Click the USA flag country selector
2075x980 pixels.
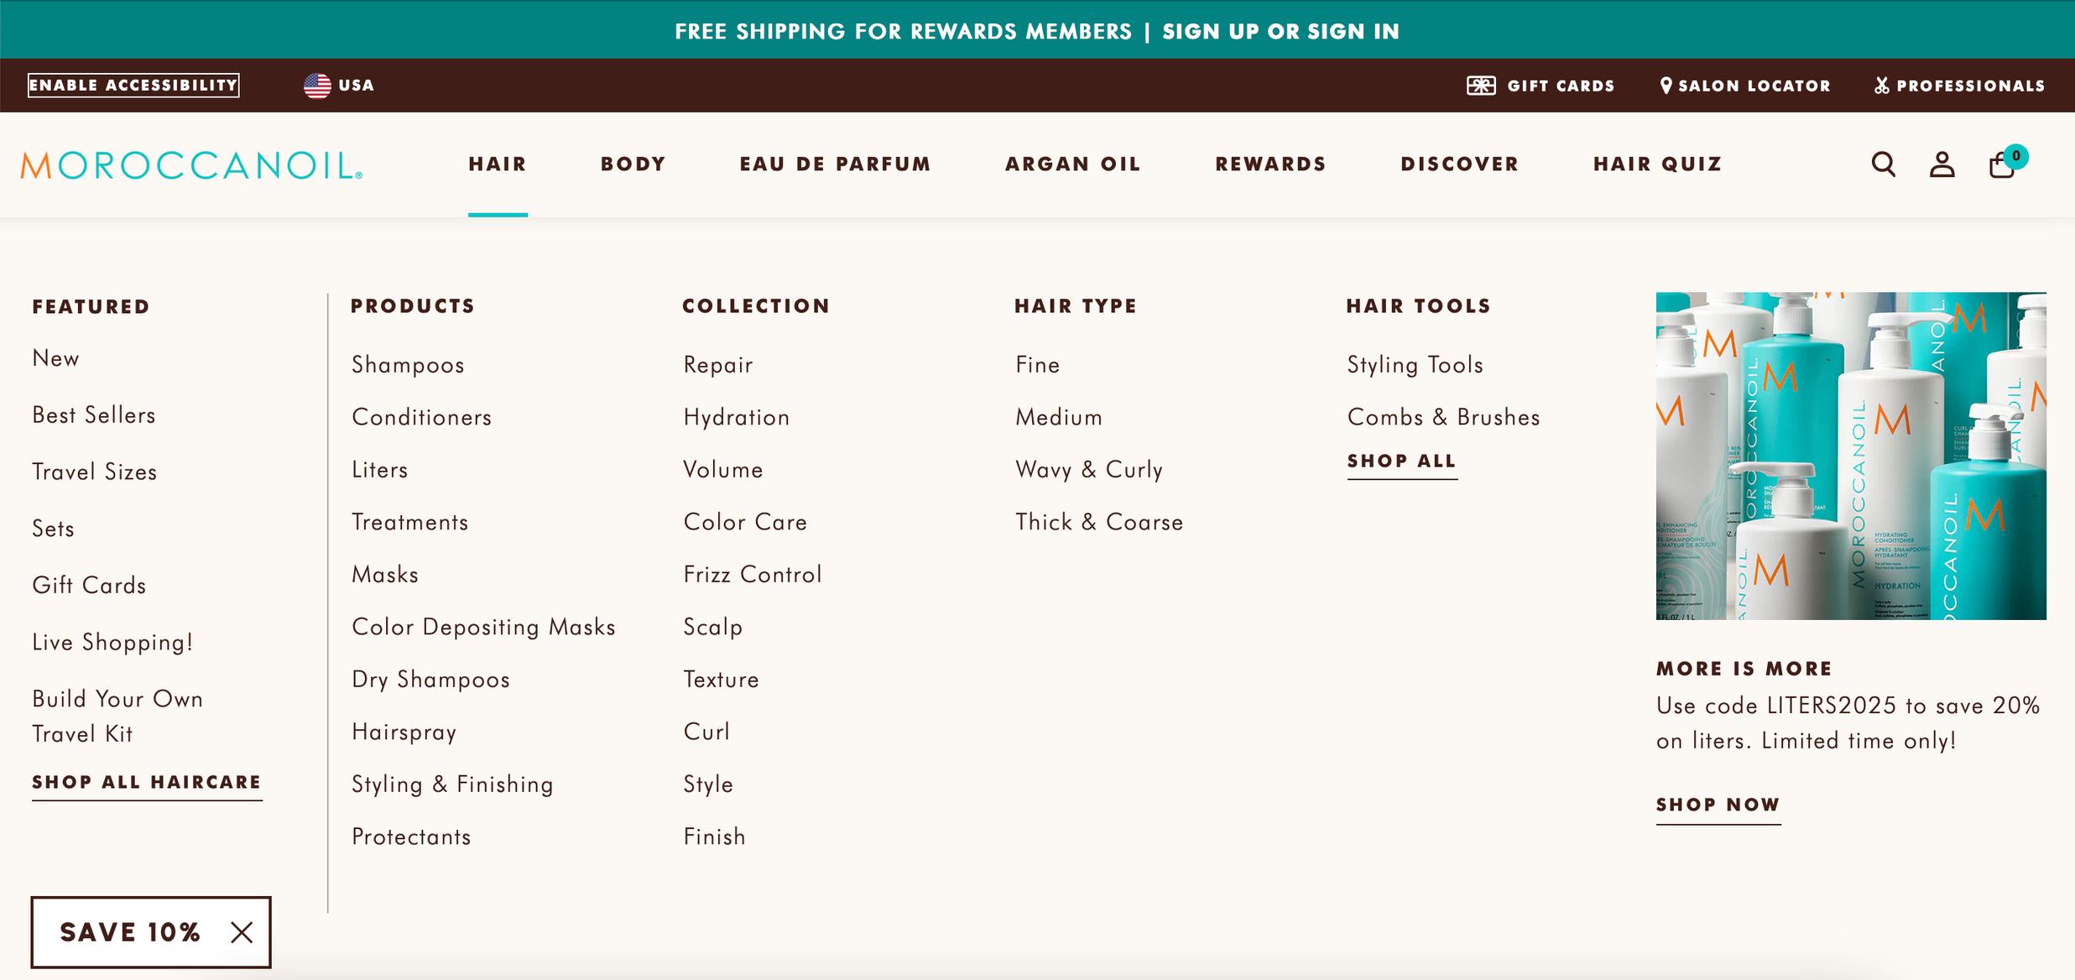(x=317, y=86)
